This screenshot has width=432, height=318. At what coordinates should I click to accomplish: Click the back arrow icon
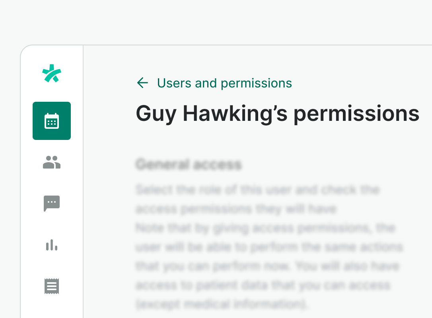[142, 83]
